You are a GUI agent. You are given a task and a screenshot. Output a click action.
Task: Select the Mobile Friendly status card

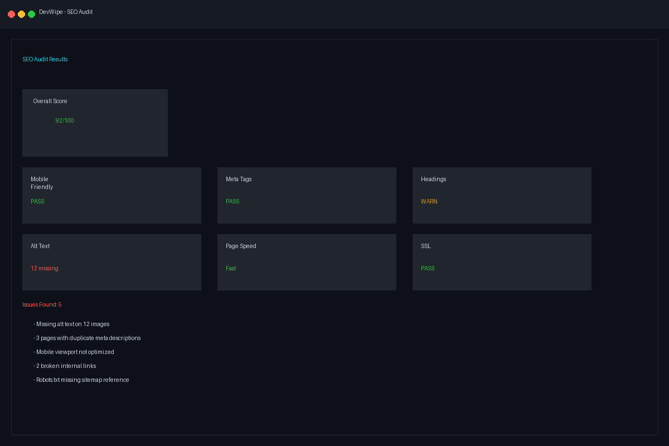(x=111, y=195)
